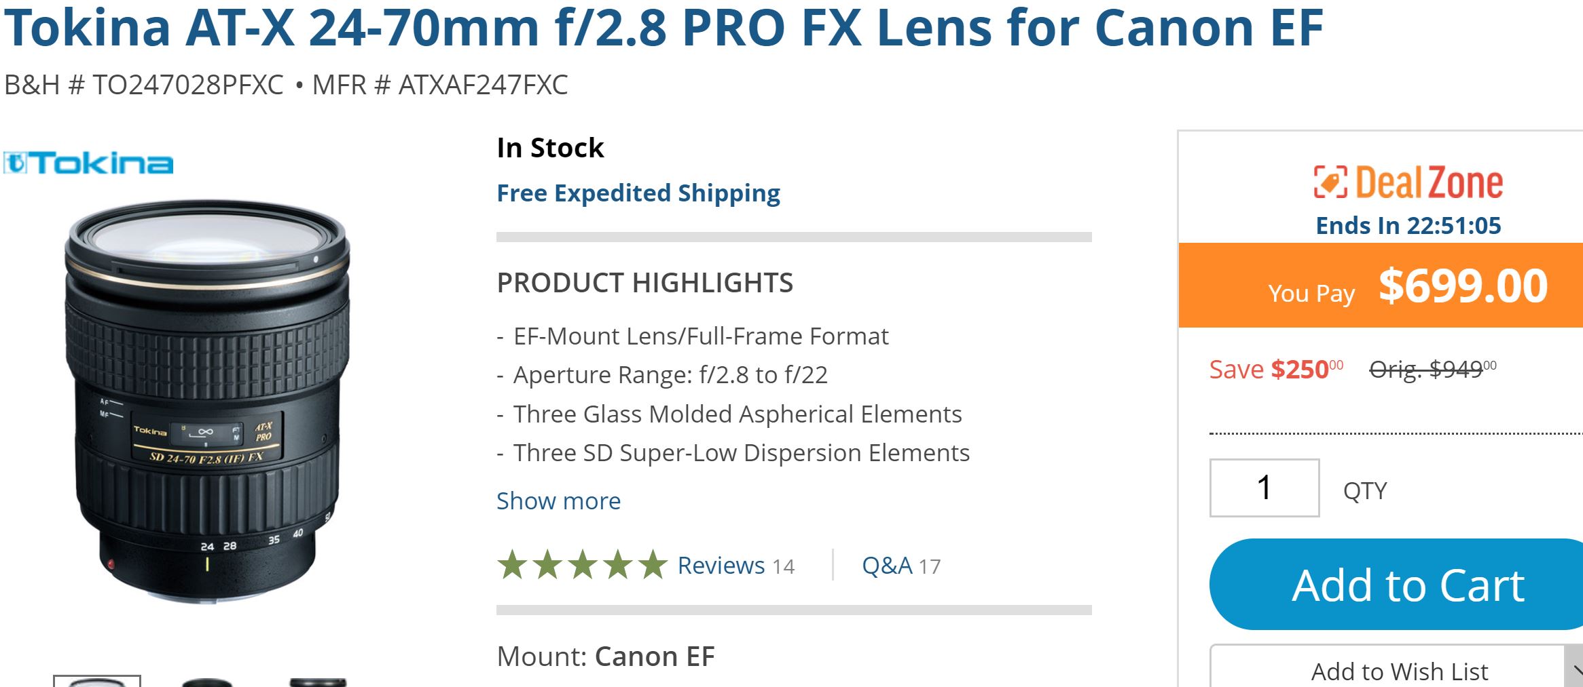
Task: Click the five-star rating icons
Action: (x=582, y=565)
